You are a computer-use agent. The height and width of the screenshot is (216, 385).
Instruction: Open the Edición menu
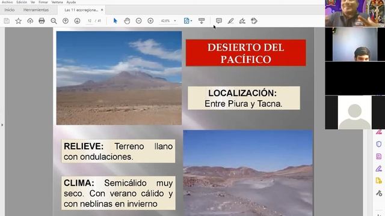[22, 2]
